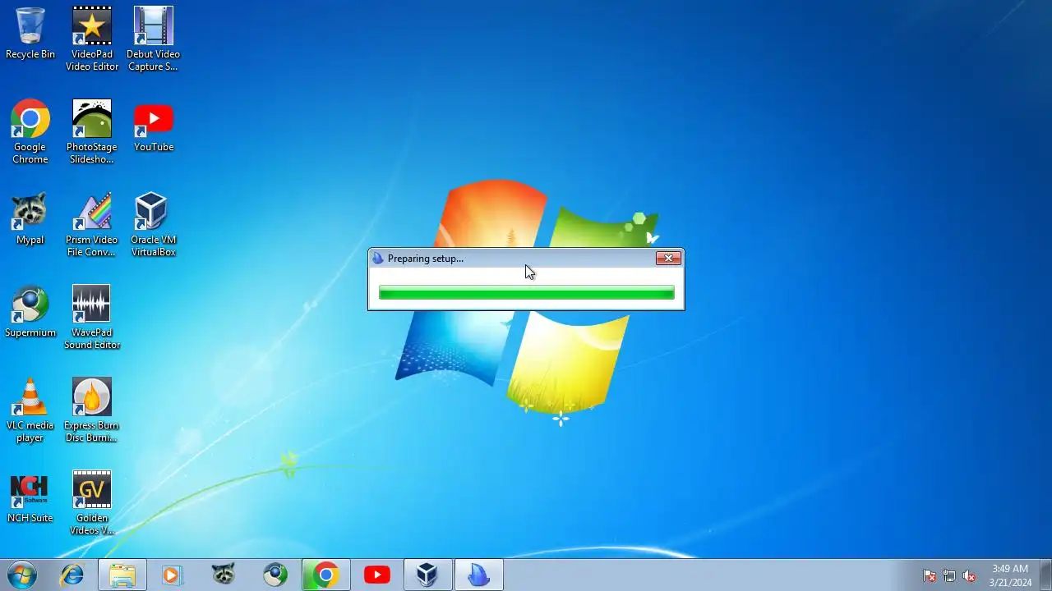Select the NCH Suite desktop shortcut
Image resolution: width=1052 pixels, height=591 pixels.
[30, 497]
